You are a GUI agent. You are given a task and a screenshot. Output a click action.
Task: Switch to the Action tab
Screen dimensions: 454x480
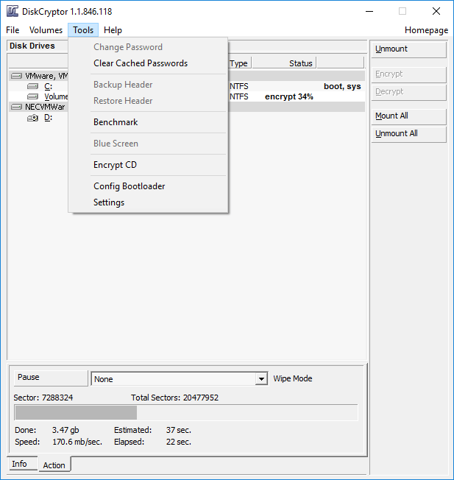click(x=54, y=465)
